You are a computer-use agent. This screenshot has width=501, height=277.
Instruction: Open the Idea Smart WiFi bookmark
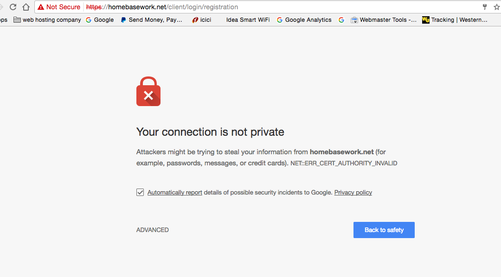tap(248, 20)
